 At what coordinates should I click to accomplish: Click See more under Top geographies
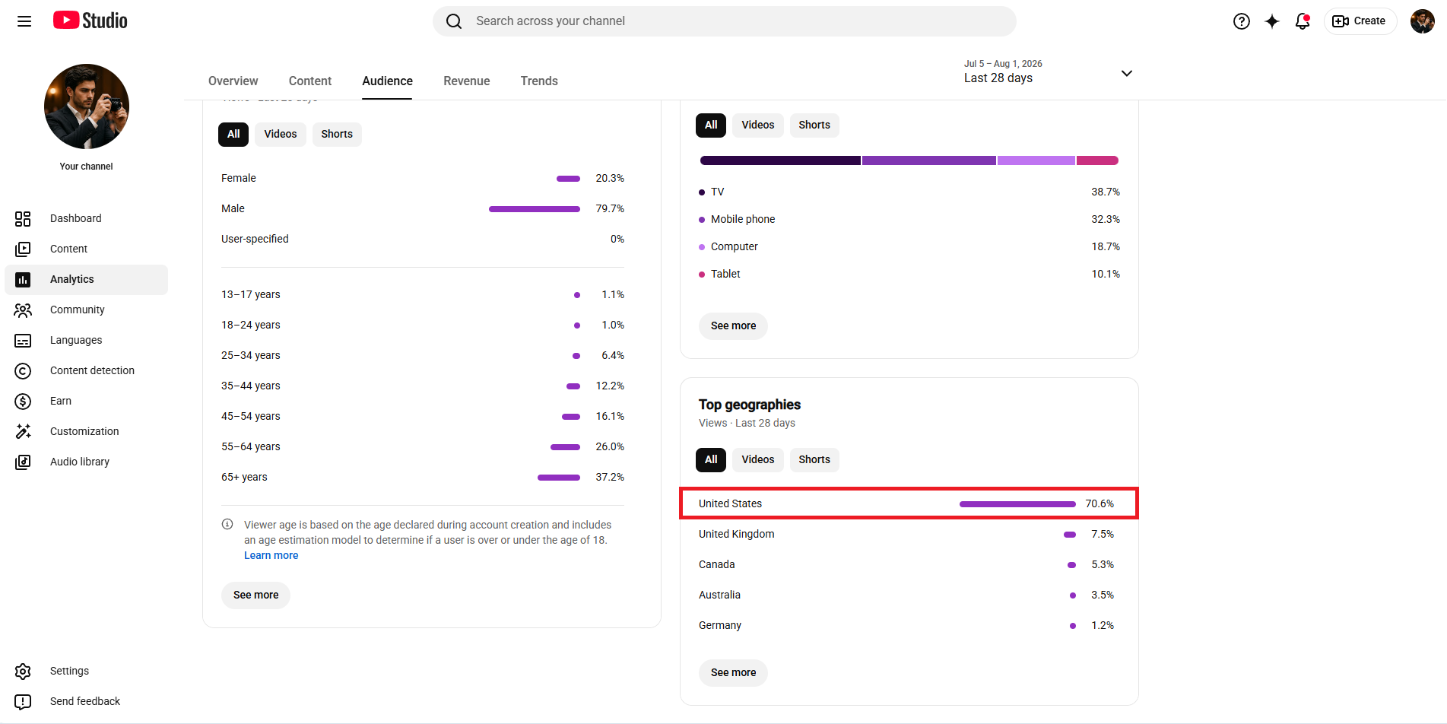[734, 673]
